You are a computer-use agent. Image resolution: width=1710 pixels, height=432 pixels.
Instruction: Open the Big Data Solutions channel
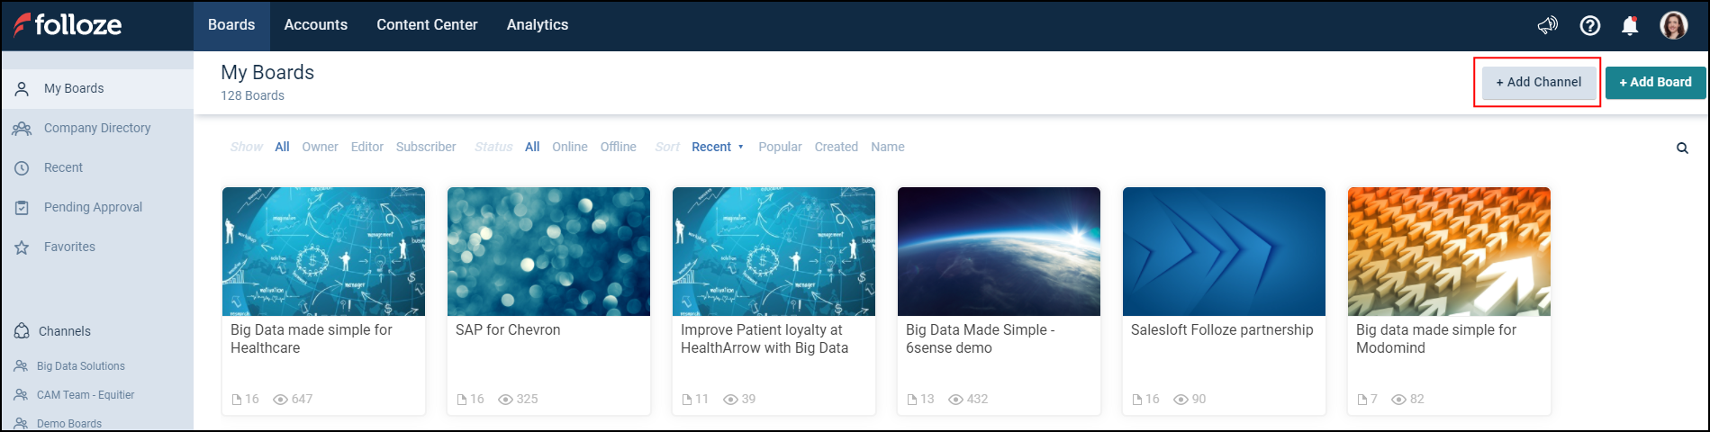click(x=81, y=366)
